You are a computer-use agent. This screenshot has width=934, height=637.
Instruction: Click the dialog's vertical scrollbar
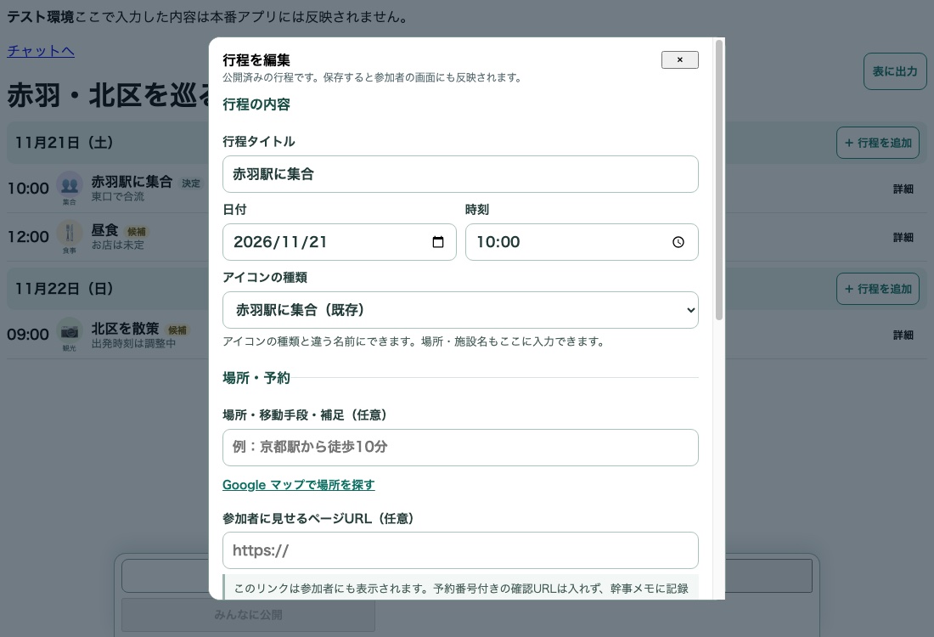(719, 180)
